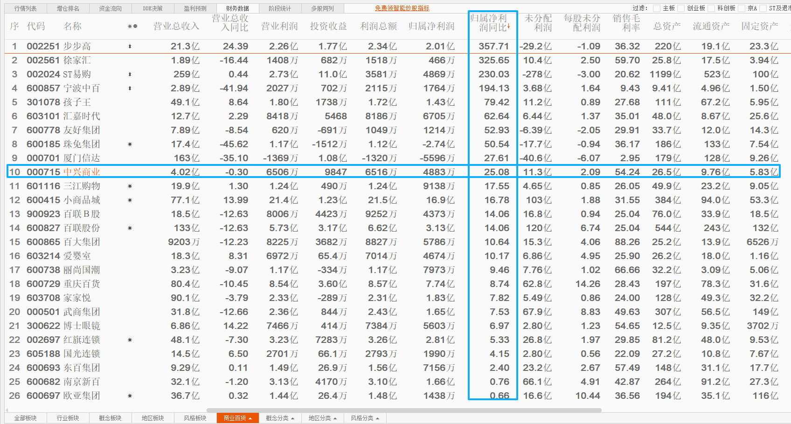
Task: Click the star-dot marker column header
Action: (132, 26)
